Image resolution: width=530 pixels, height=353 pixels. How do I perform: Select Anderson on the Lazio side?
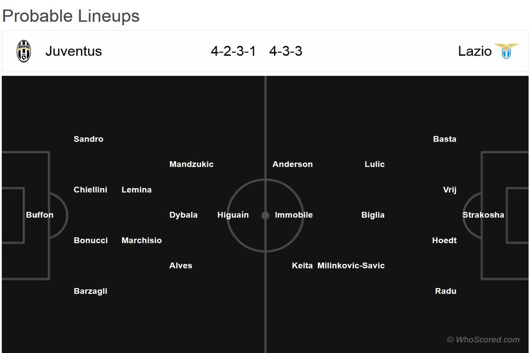click(x=292, y=164)
